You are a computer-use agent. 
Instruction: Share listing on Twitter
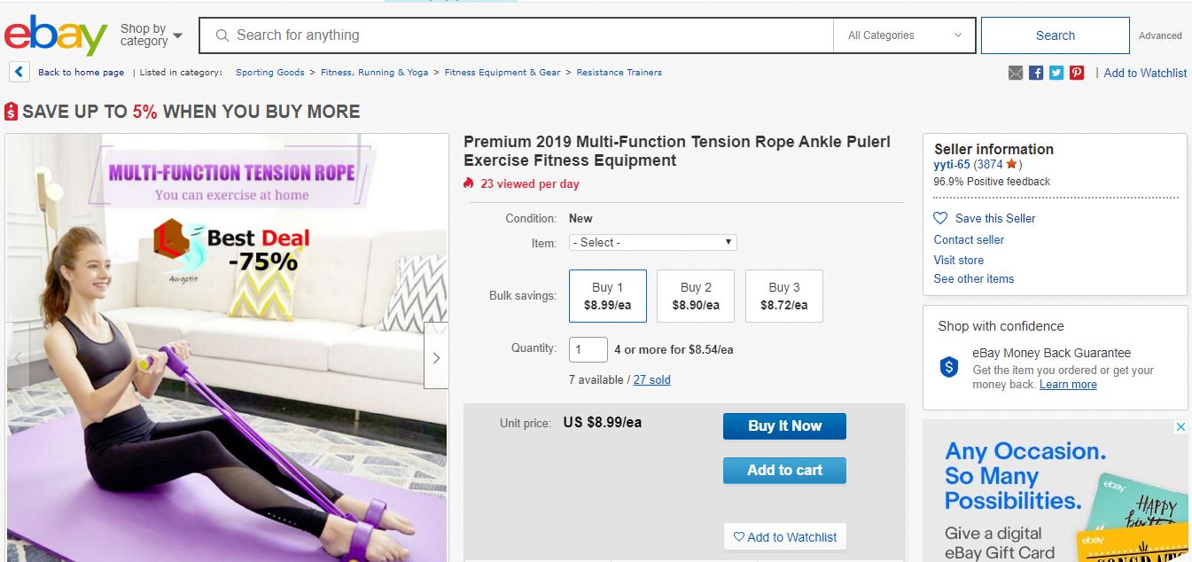(1056, 73)
